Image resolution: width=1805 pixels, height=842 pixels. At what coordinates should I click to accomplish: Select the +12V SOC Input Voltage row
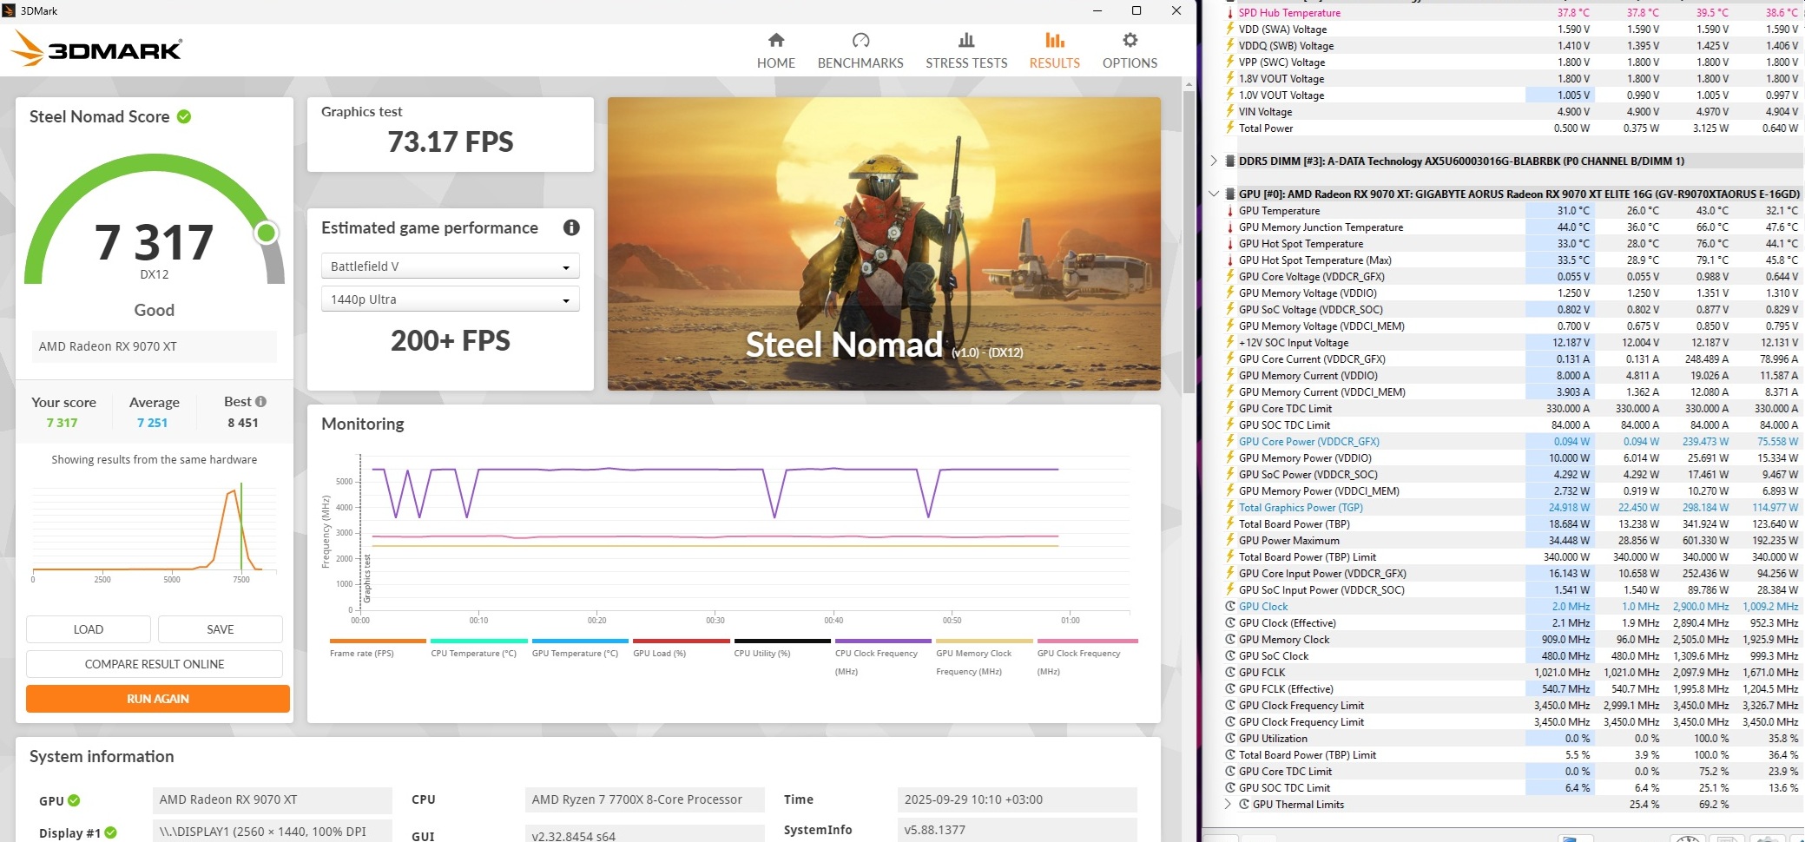pyautogui.click(x=1512, y=343)
